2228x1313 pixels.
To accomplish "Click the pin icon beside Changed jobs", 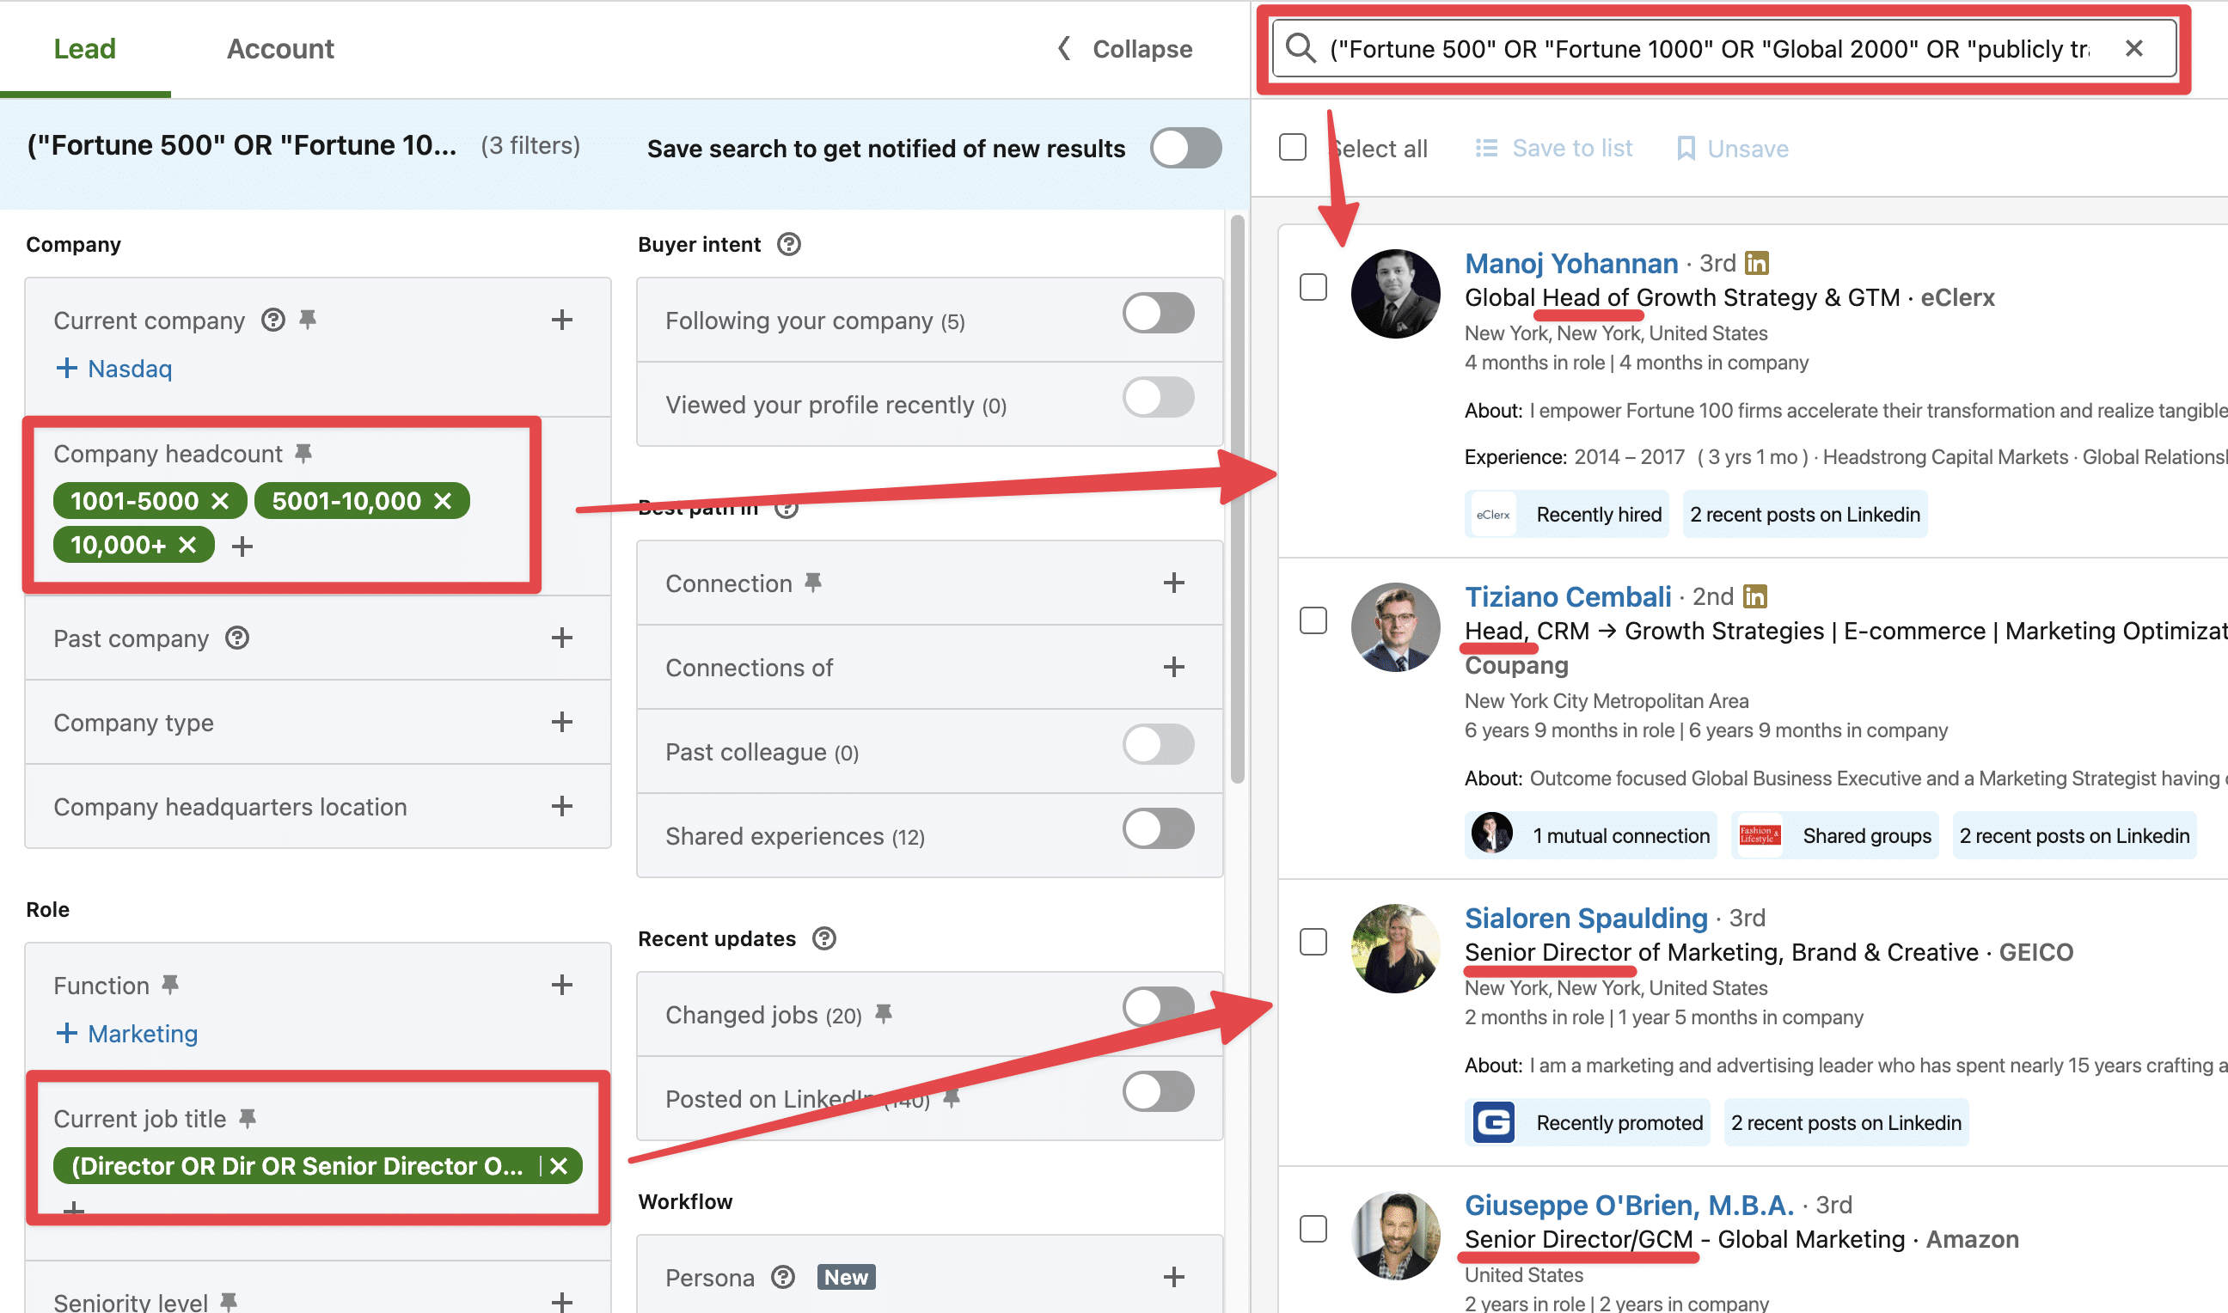I will (x=883, y=1014).
